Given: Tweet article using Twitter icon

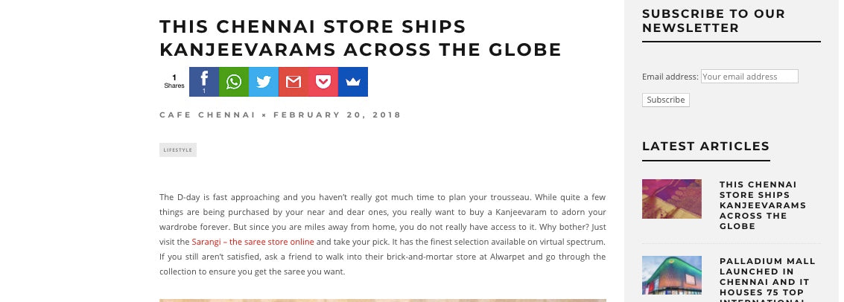Looking at the screenshot, I should pos(264,82).
